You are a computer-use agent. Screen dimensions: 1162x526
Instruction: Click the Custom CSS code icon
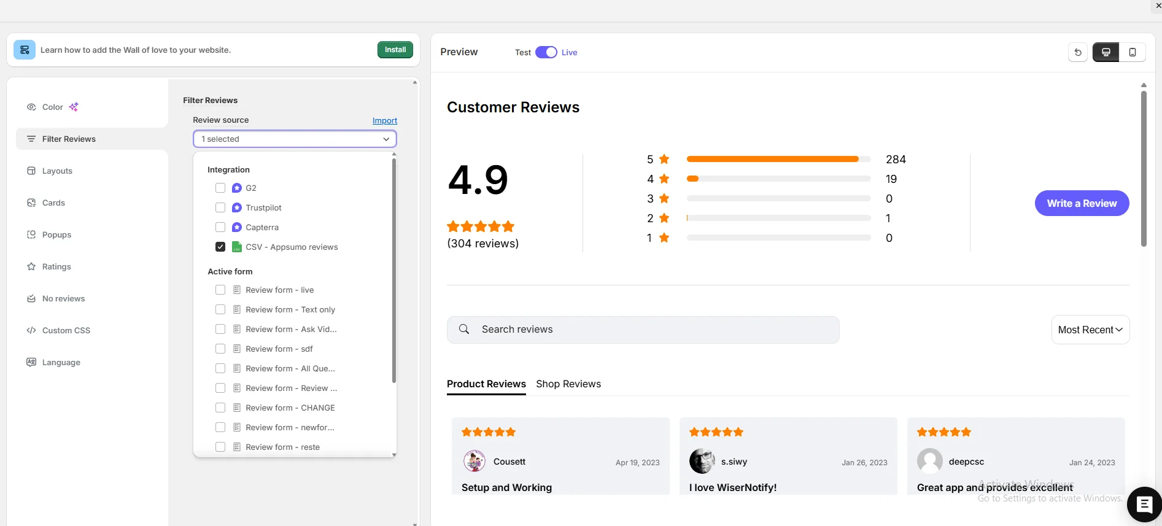(x=31, y=330)
